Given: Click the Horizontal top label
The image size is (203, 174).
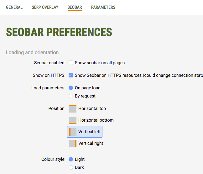Looking at the screenshot, I should 92,109.
